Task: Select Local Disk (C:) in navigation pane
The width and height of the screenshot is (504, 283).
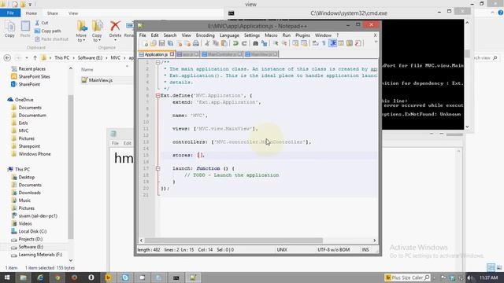Action: pyautogui.click(x=32, y=231)
